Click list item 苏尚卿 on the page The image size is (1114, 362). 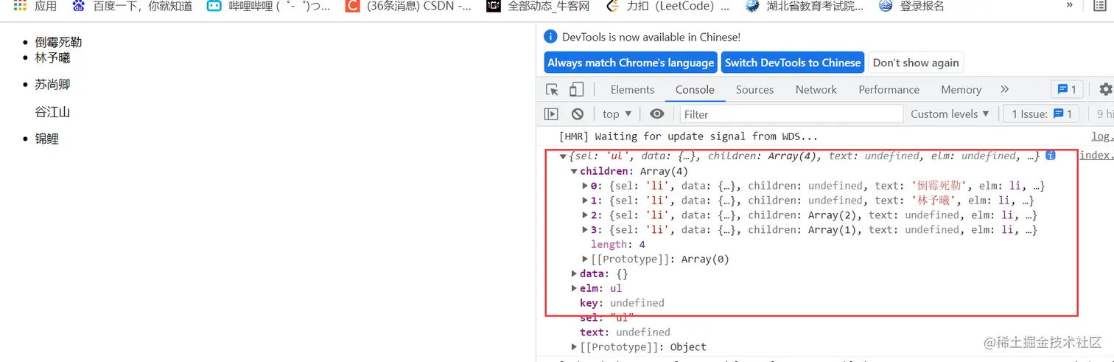(52, 85)
